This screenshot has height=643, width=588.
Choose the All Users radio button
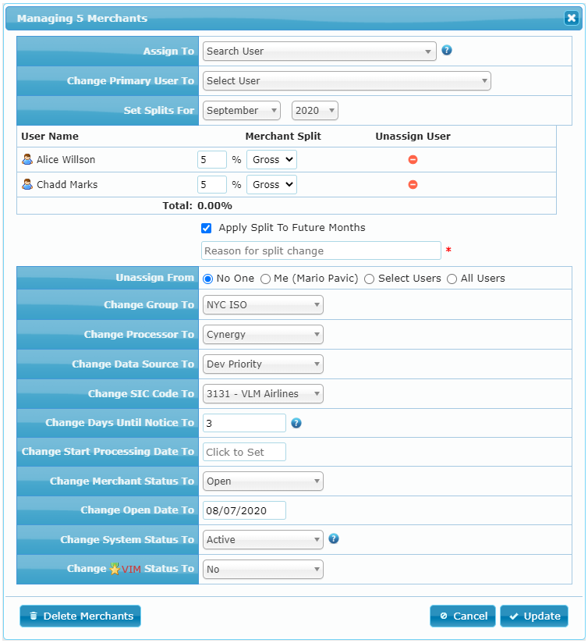[x=452, y=279]
